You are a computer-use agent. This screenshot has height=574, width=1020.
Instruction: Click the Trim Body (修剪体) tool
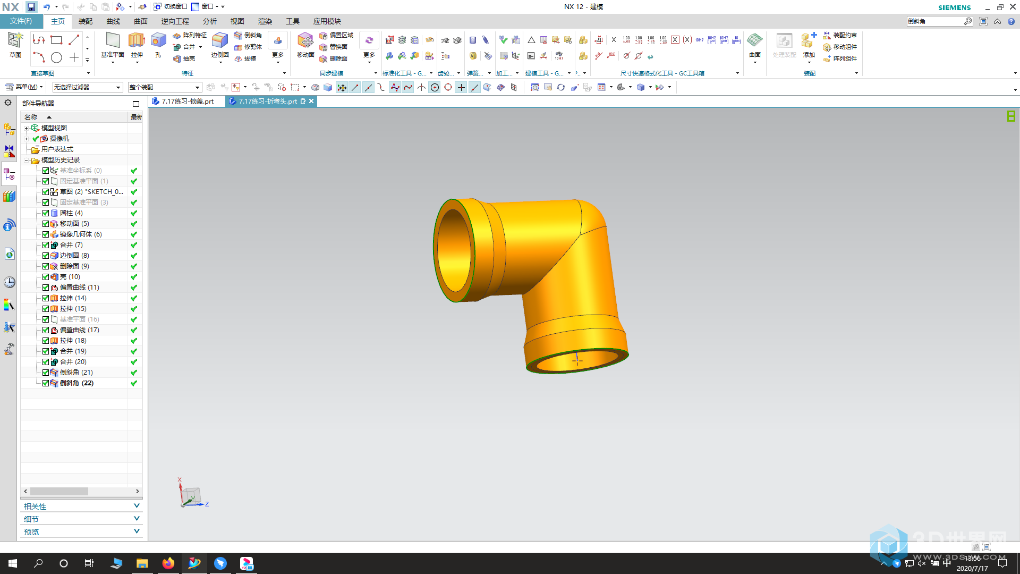[x=248, y=47]
